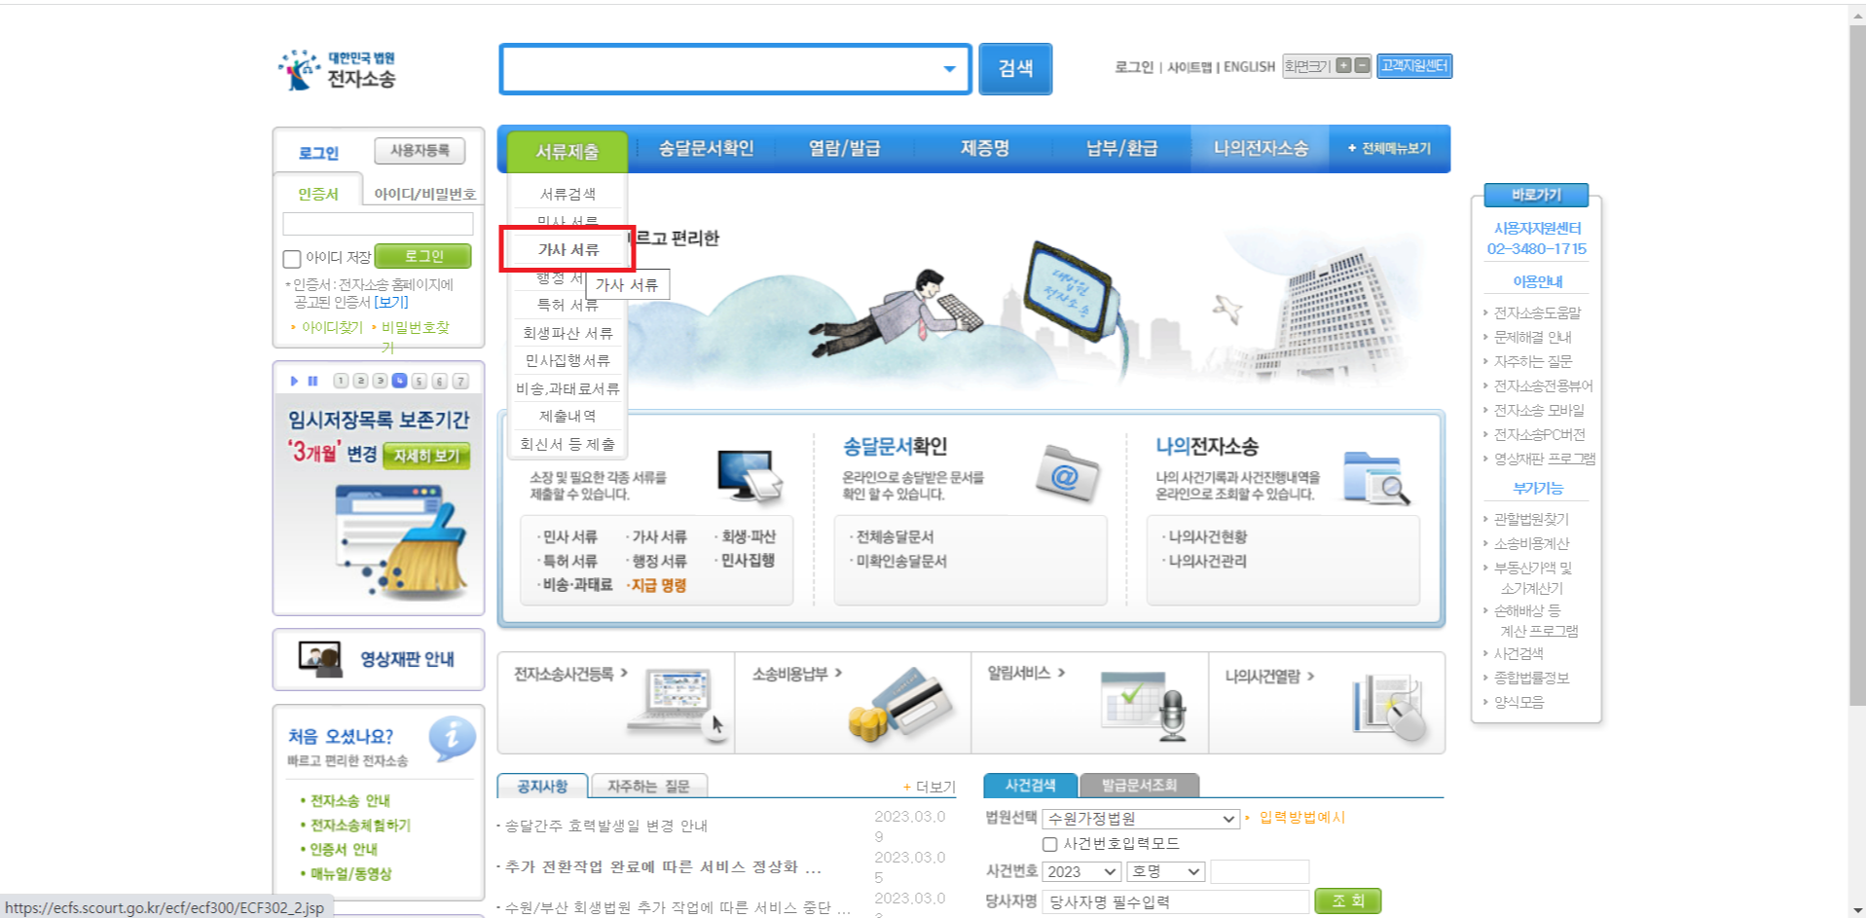Image resolution: width=1866 pixels, height=918 pixels.
Task: Check the 아이디 저장 checkbox
Action: pyautogui.click(x=292, y=259)
